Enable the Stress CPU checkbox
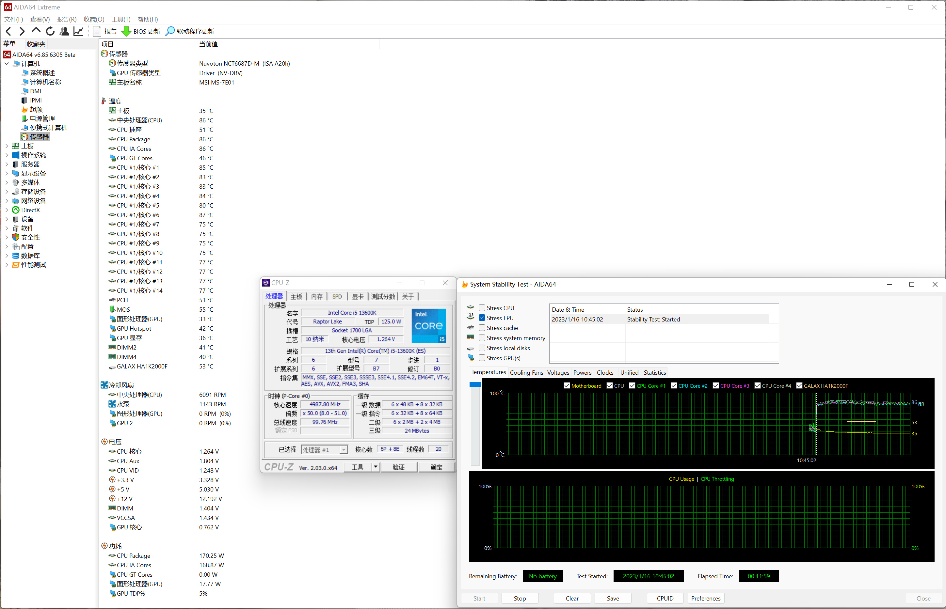Image resolution: width=946 pixels, height=609 pixels. tap(482, 308)
